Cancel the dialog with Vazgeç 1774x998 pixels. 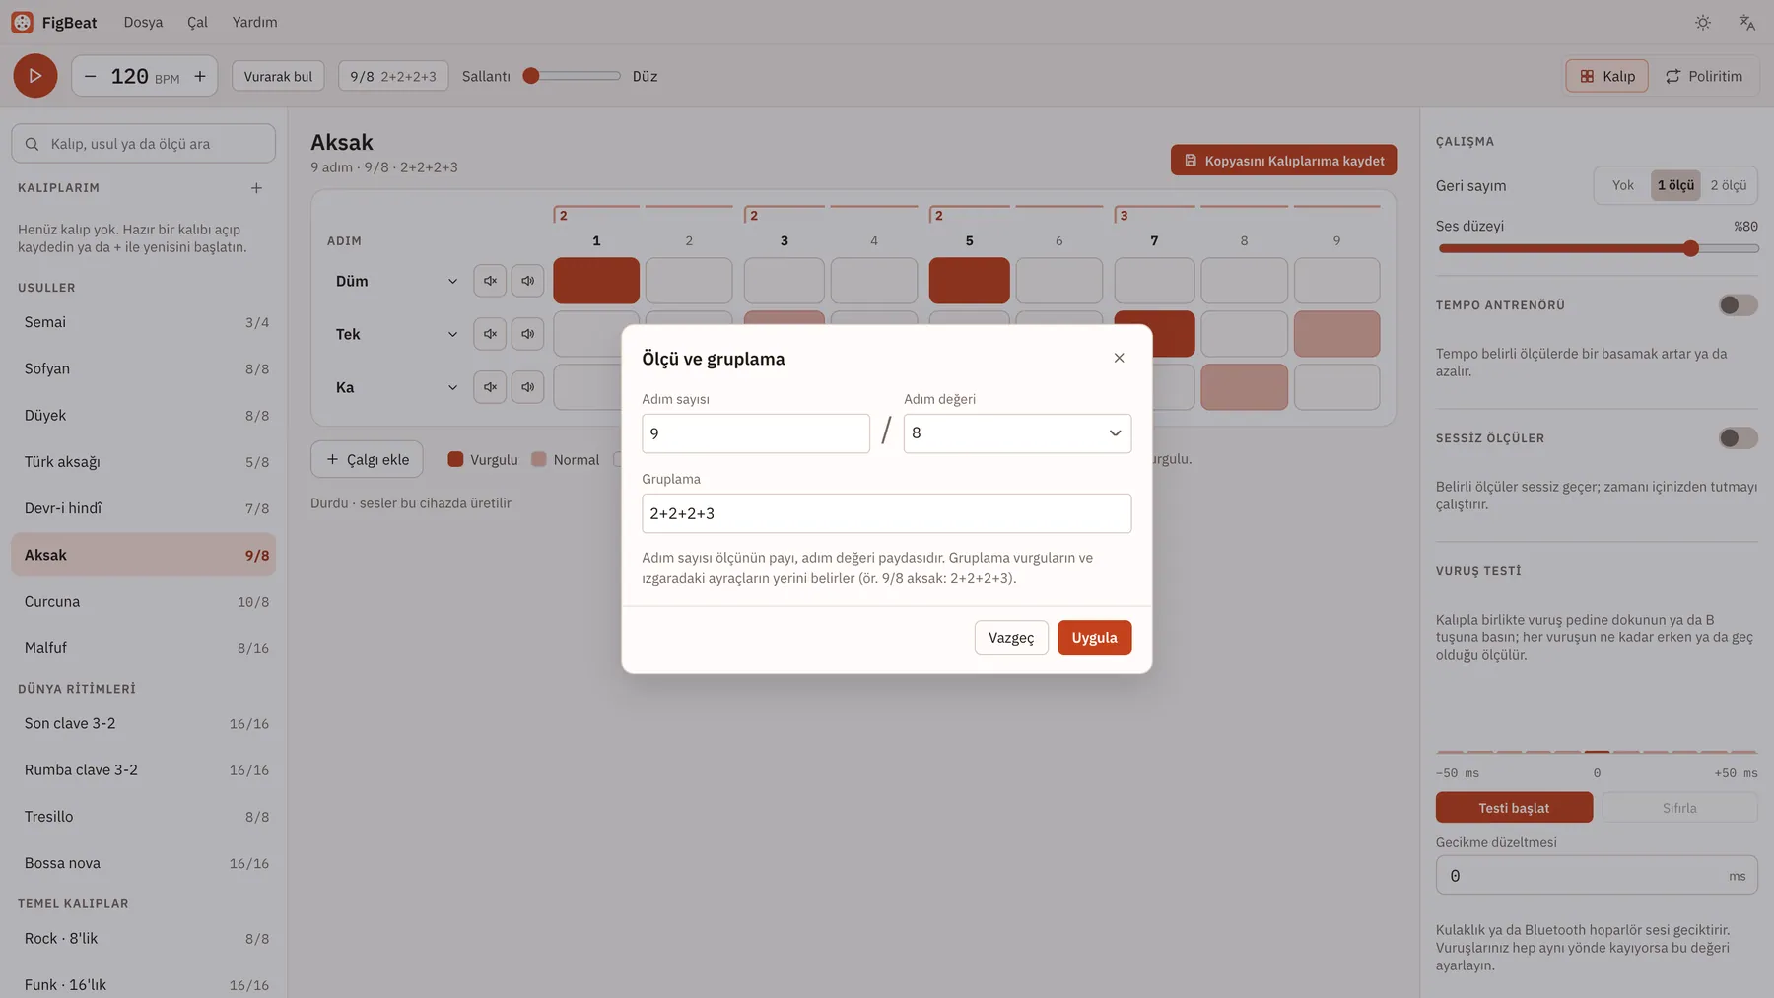tap(1011, 637)
